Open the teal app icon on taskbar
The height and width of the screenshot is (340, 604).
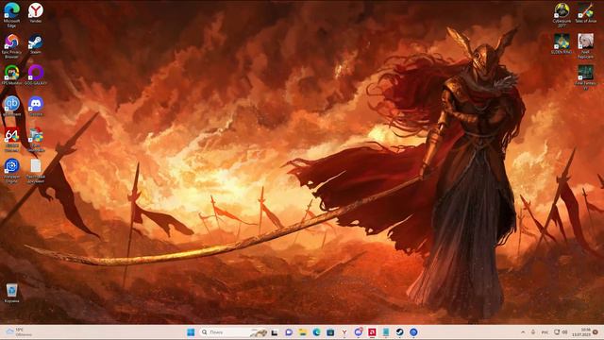(x=386, y=332)
